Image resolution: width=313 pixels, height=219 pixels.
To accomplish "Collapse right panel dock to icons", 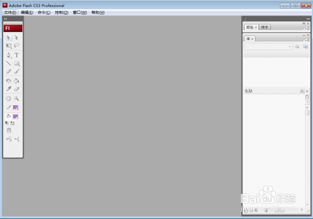I will tap(308, 19).
